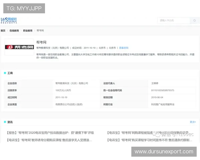Open 更多> news link

[x=193, y=122]
